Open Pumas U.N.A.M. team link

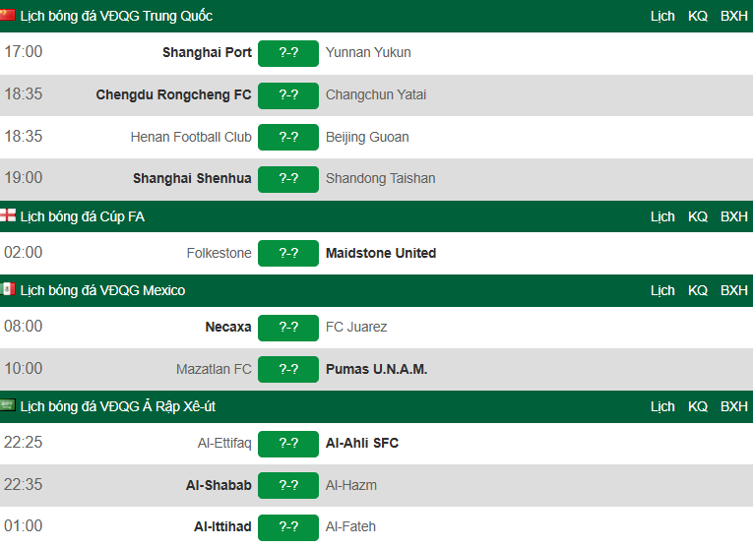[376, 369]
